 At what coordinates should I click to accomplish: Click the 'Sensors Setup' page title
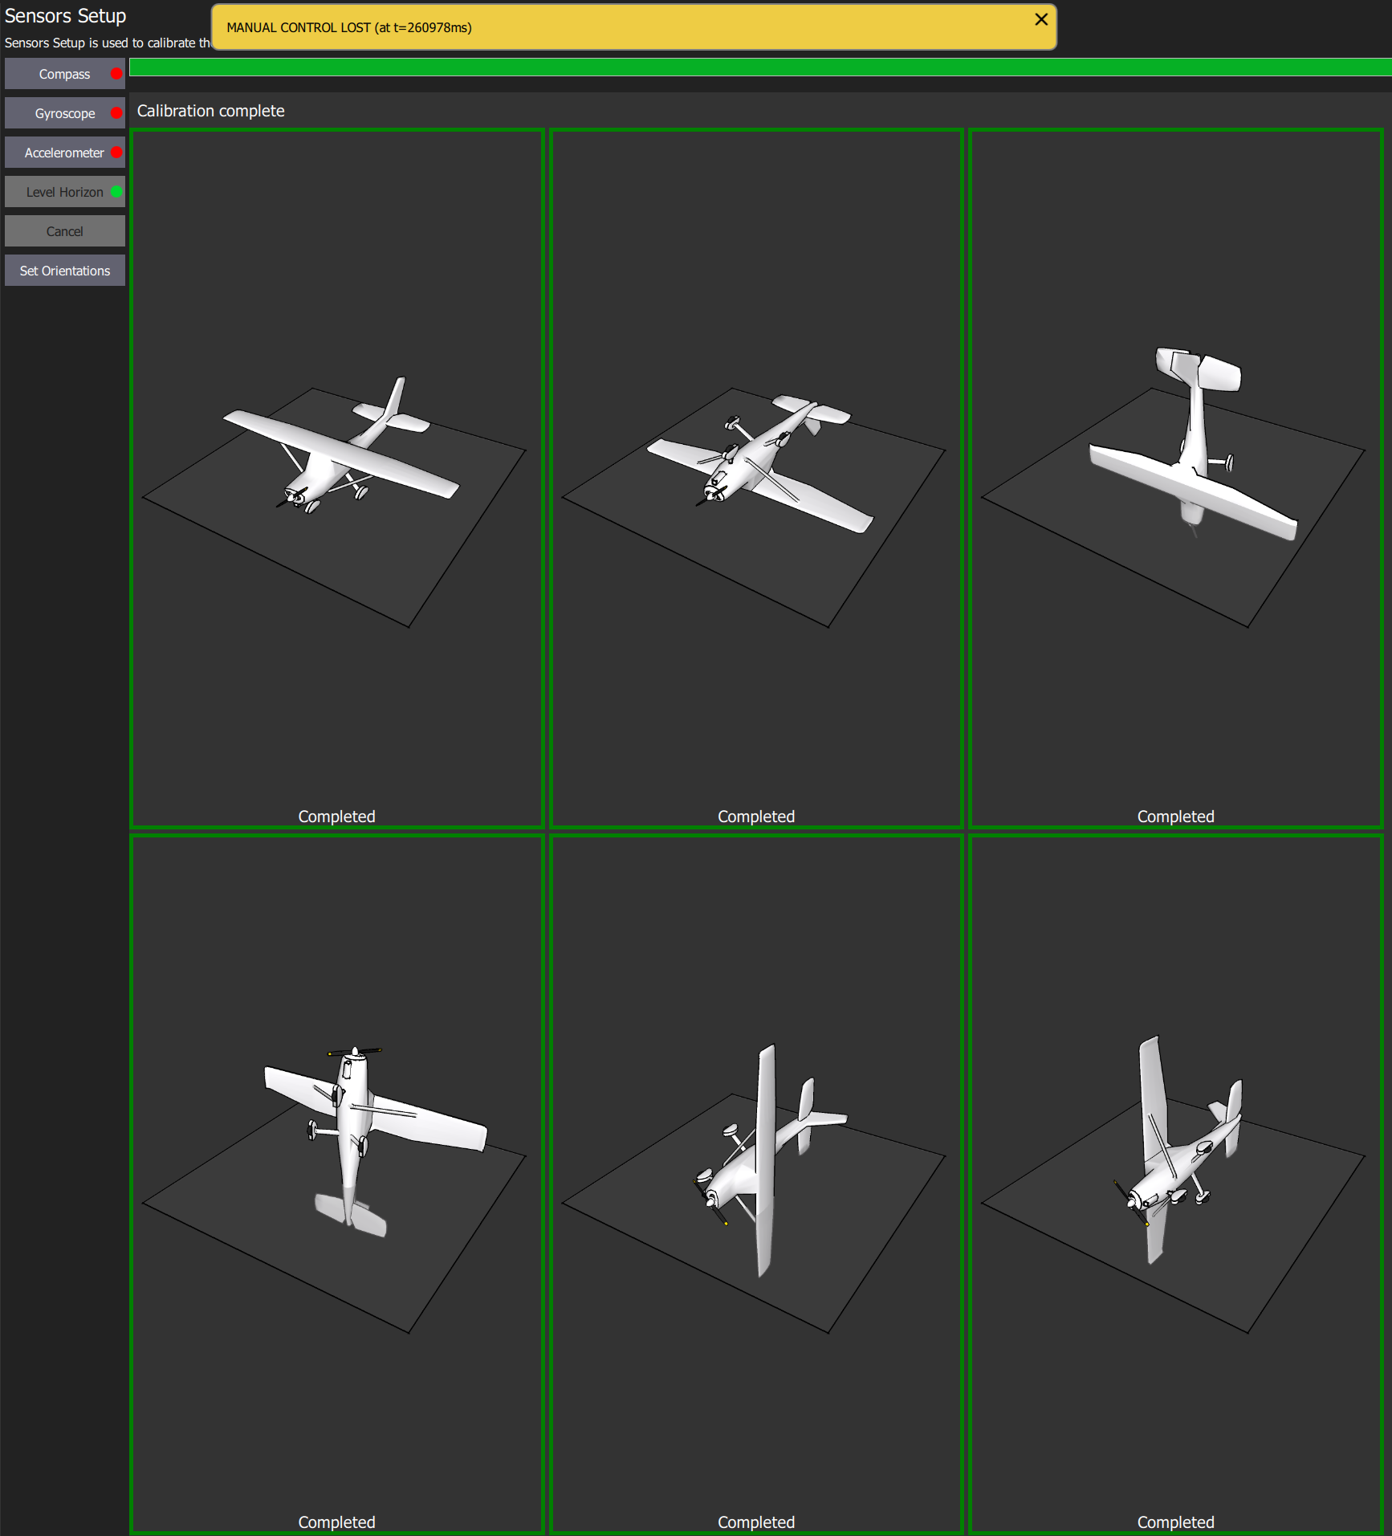click(65, 16)
